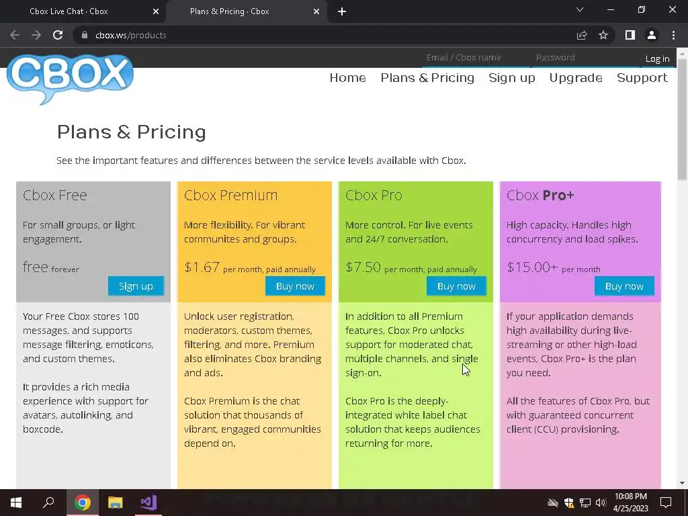Buy now the Cbox Premium plan
Screen dimensions: 688x516
coord(296,286)
